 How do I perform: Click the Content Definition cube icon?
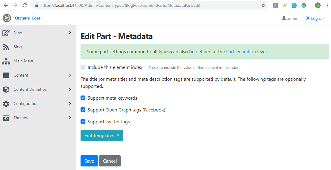coord(6,90)
